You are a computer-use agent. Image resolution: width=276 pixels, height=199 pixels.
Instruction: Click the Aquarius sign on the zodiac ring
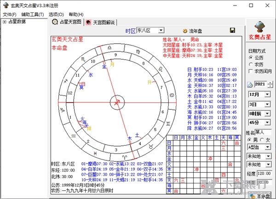tap(74, 136)
